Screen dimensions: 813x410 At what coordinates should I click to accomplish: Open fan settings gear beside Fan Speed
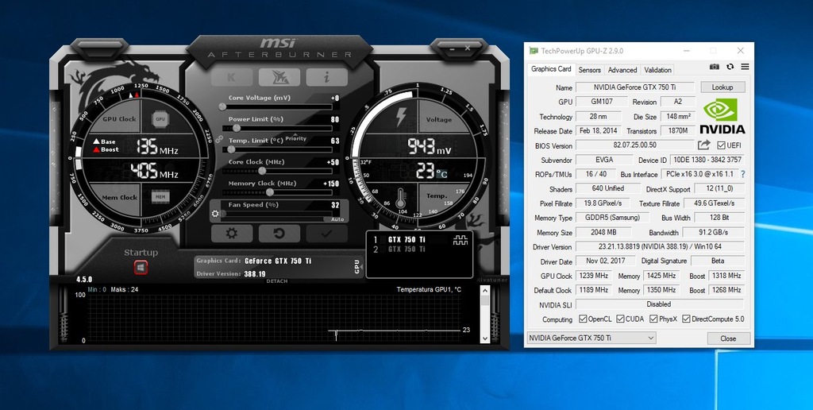tap(215, 213)
